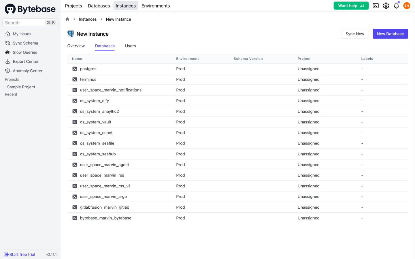Viewport: 415px width, 259px height.
Task: Open Slow Queries from the sidebar
Action: point(25,52)
